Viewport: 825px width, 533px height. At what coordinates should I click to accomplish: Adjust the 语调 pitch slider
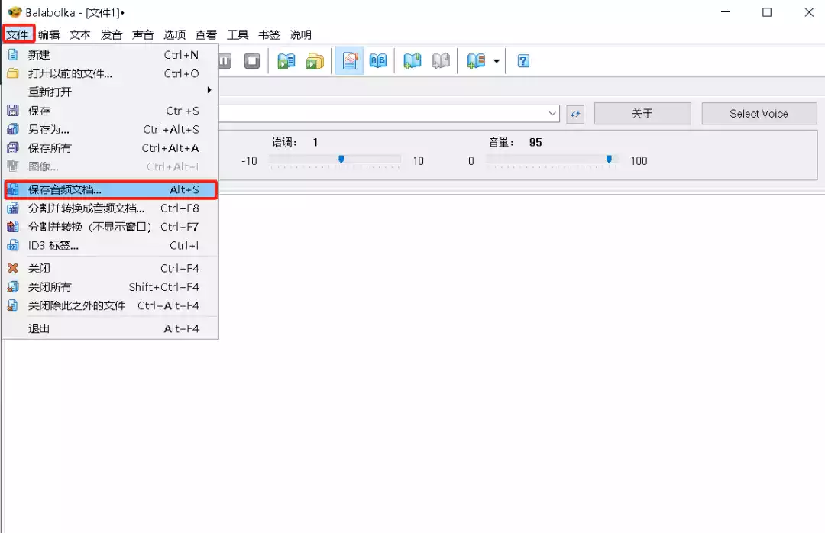click(x=341, y=159)
